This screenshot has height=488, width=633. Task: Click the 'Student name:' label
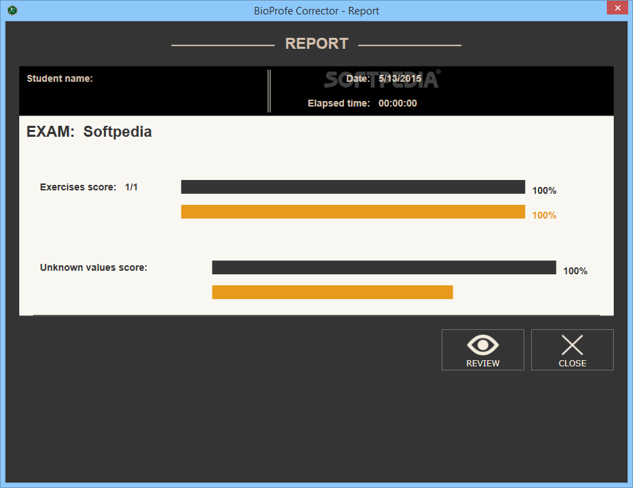(x=60, y=78)
